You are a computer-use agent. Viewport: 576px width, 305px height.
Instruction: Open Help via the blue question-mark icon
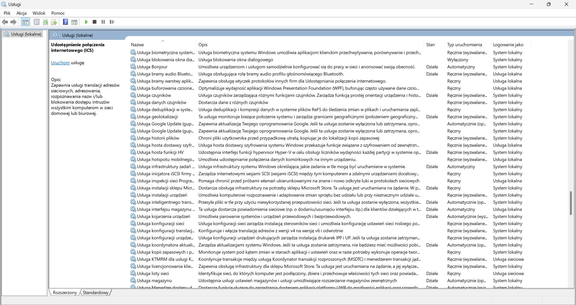point(65,22)
